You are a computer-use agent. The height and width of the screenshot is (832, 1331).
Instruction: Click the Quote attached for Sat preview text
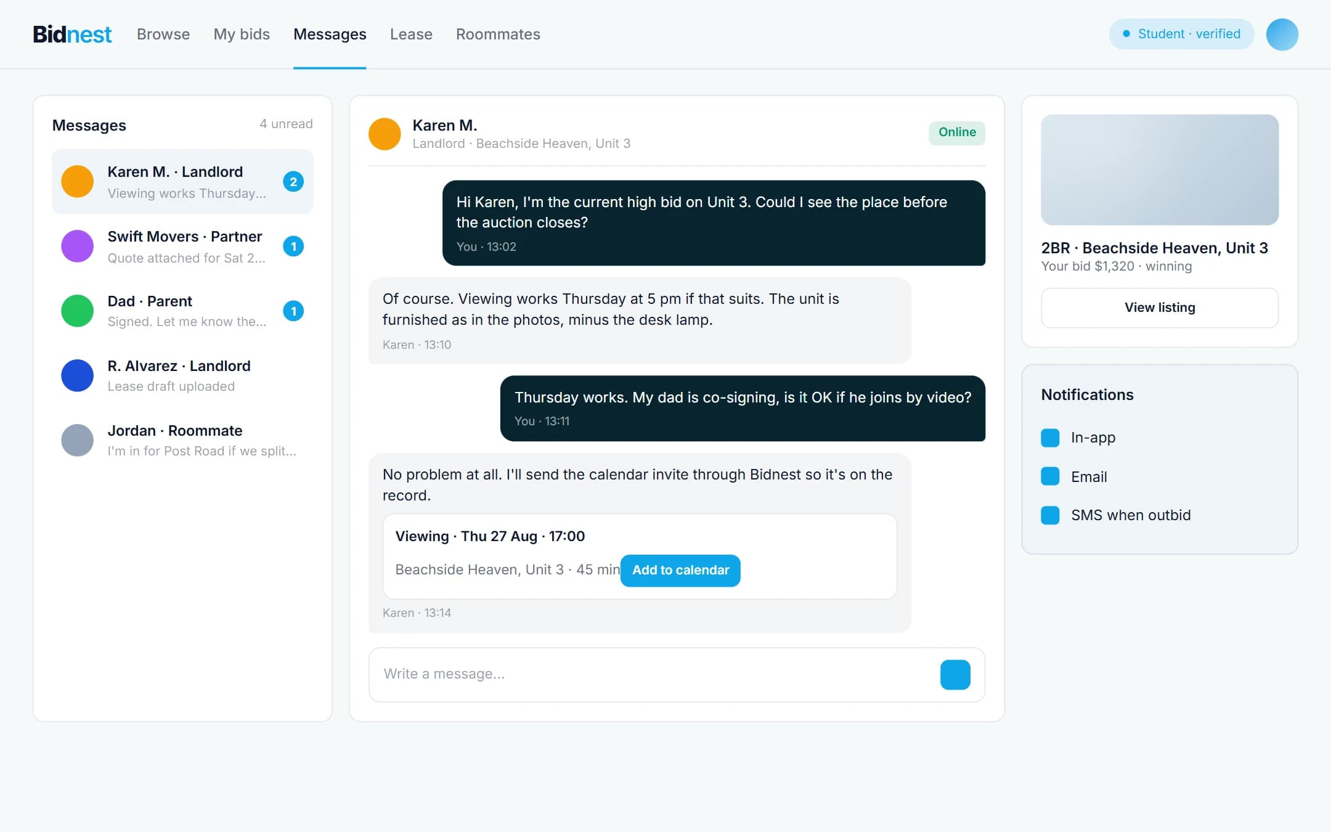(186, 258)
